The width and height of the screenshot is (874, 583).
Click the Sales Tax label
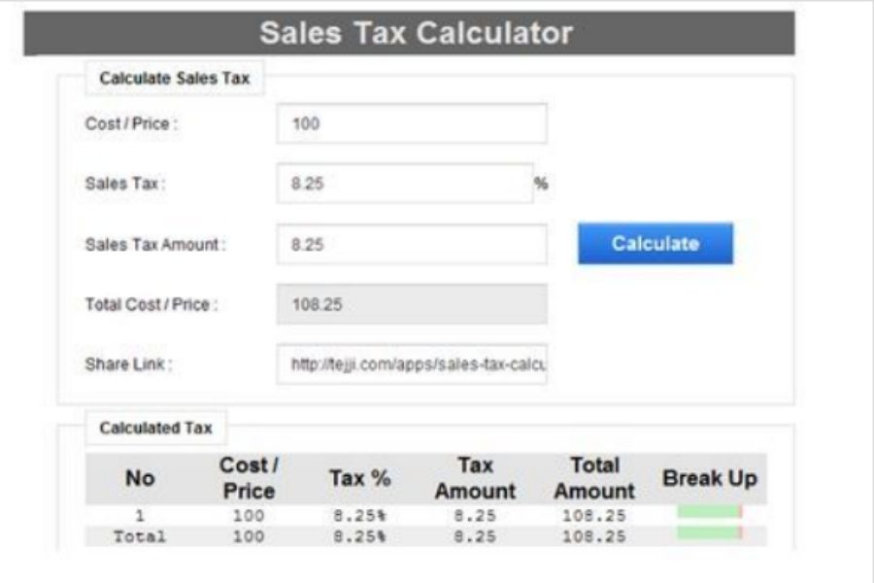point(125,184)
